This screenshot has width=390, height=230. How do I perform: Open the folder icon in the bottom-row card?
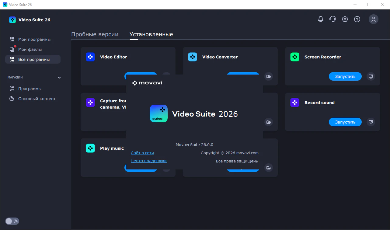click(x=269, y=168)
